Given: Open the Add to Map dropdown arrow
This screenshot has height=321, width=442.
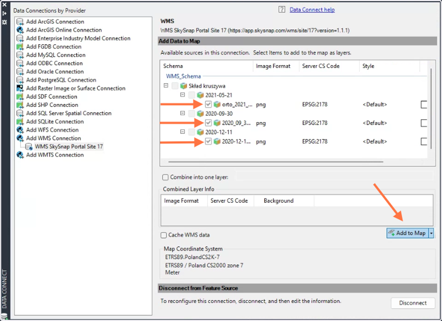Looking at the screenshot, I should point(431,233).
